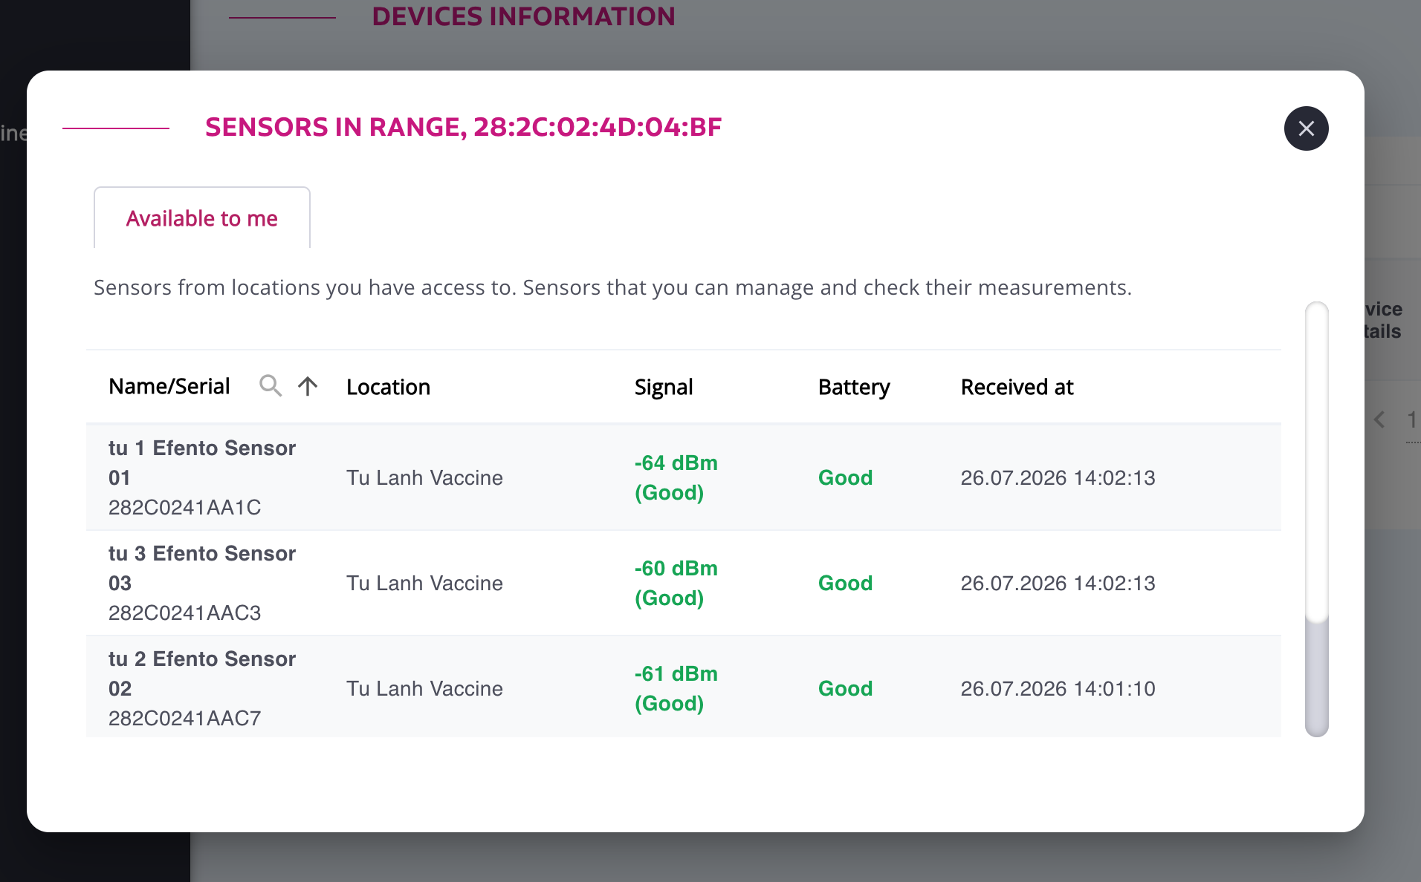This screenshot has height=882, width=1421.
Task: Click serial number 282C0241AA1C
Action: [184, 507]
